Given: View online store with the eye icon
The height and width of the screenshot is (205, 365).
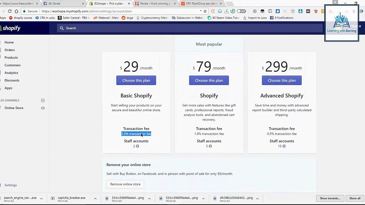Looking at the screenshot, I should click(x=43, y=108).
